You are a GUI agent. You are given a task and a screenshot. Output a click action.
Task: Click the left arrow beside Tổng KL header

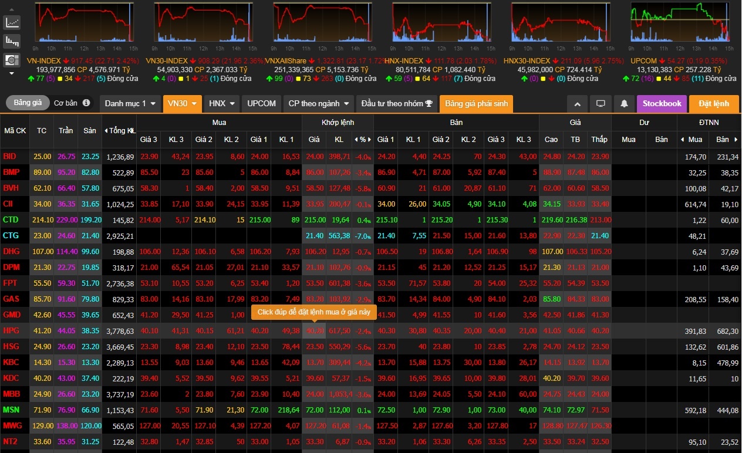(106, 131)
